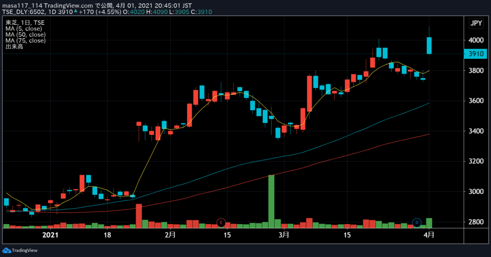This screenshot has width=491, height=257.
Task: Click the +170 (+4.55%) change value
Action: pos(100,12)
